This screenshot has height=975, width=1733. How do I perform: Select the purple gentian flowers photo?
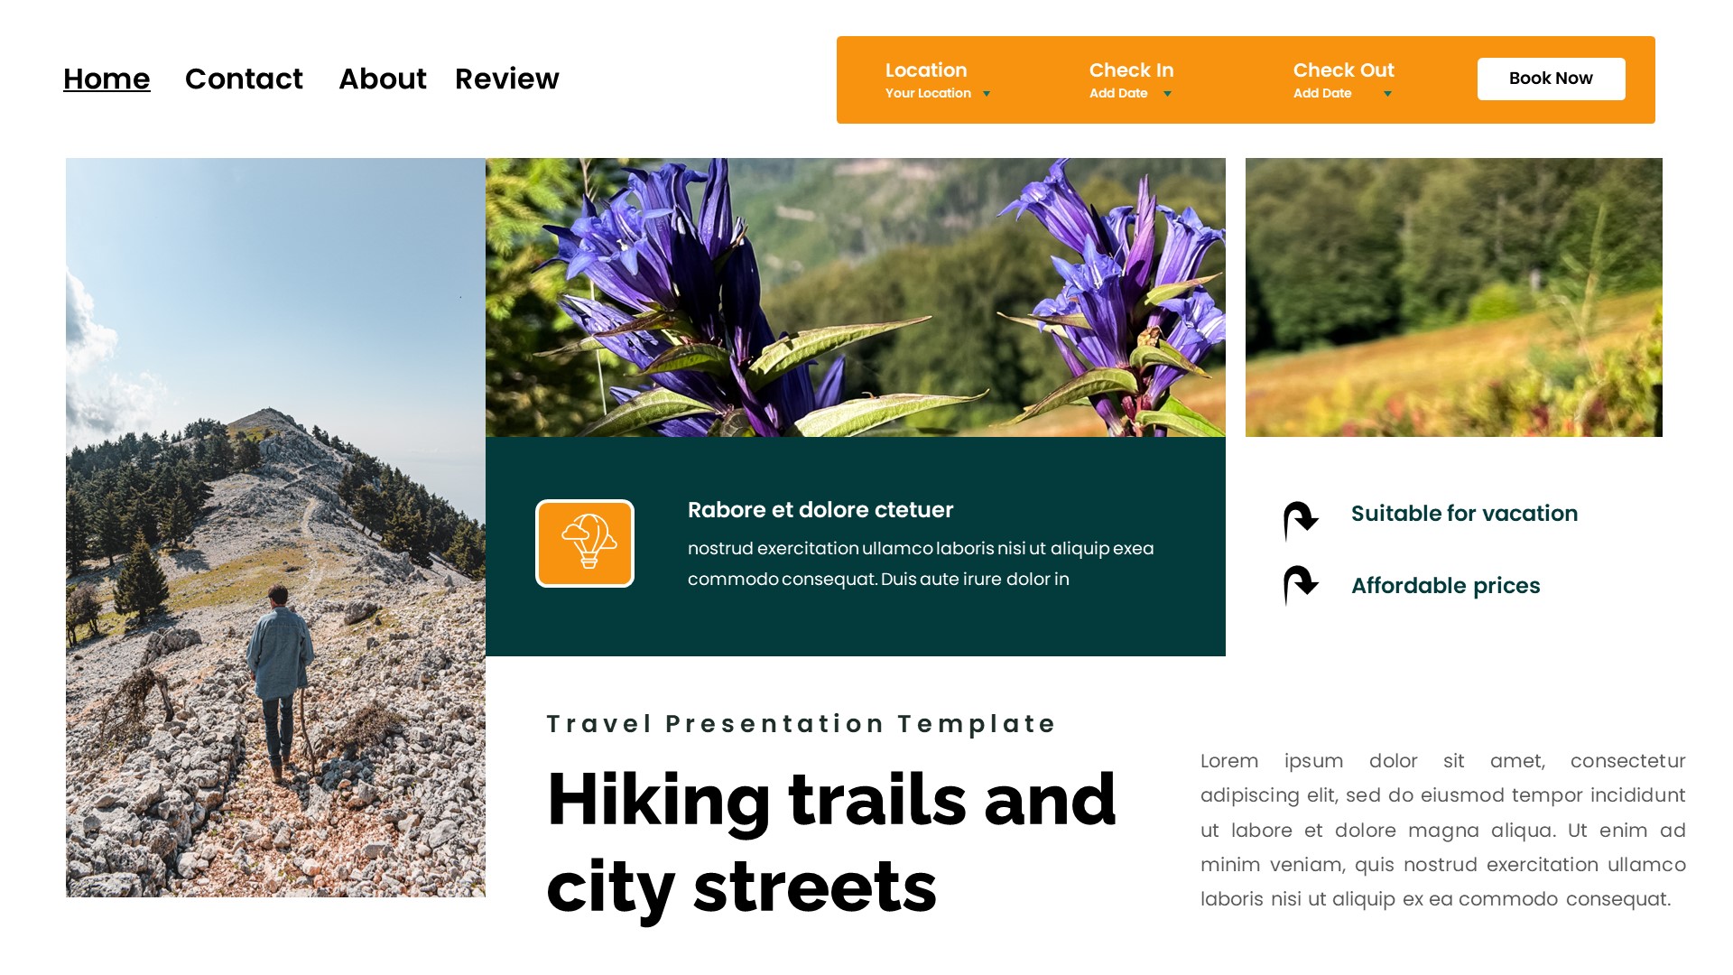(x=855, y=297)
